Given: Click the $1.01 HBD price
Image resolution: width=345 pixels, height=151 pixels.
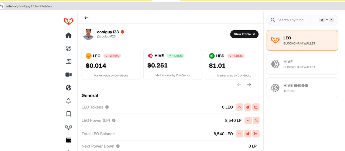Looking at the screenshot, I should point(217,66).
